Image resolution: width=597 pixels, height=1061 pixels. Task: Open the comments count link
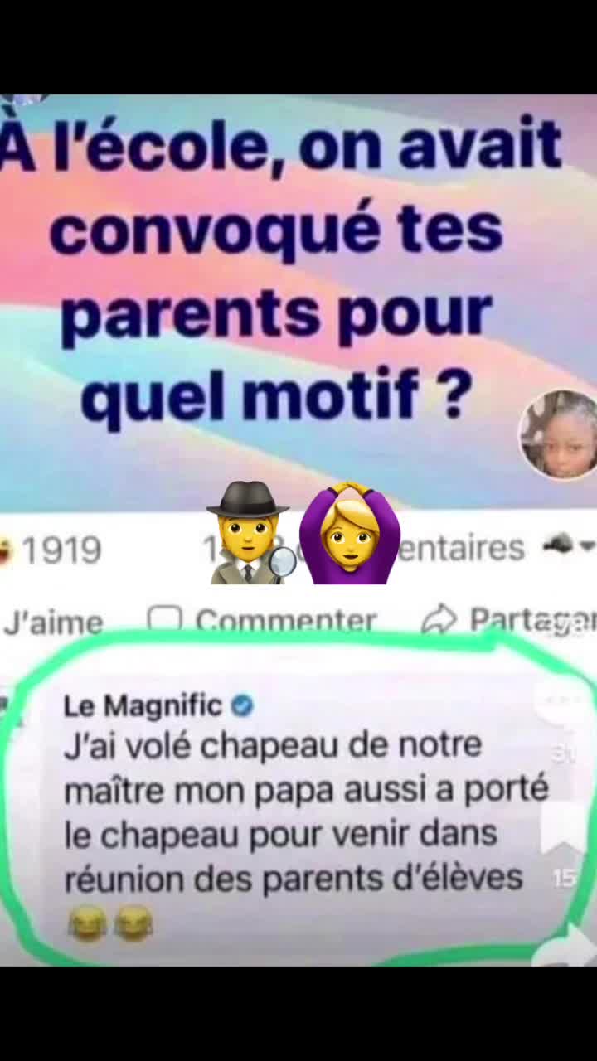click(x=460, y=548)
